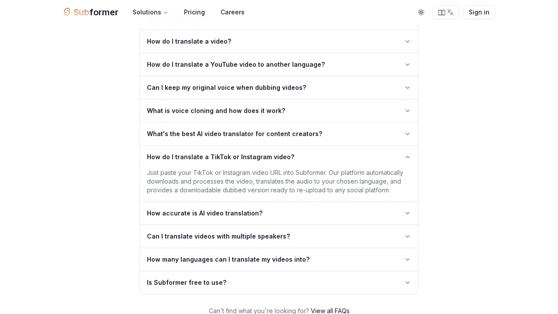558x314 pixels.
Task: Select Careers in the navigation bar
Action: 232,12
